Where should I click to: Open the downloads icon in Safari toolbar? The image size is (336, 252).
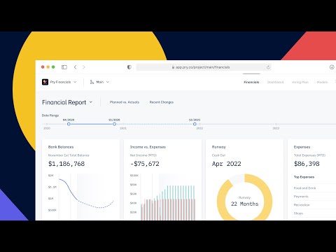(332, 67)
